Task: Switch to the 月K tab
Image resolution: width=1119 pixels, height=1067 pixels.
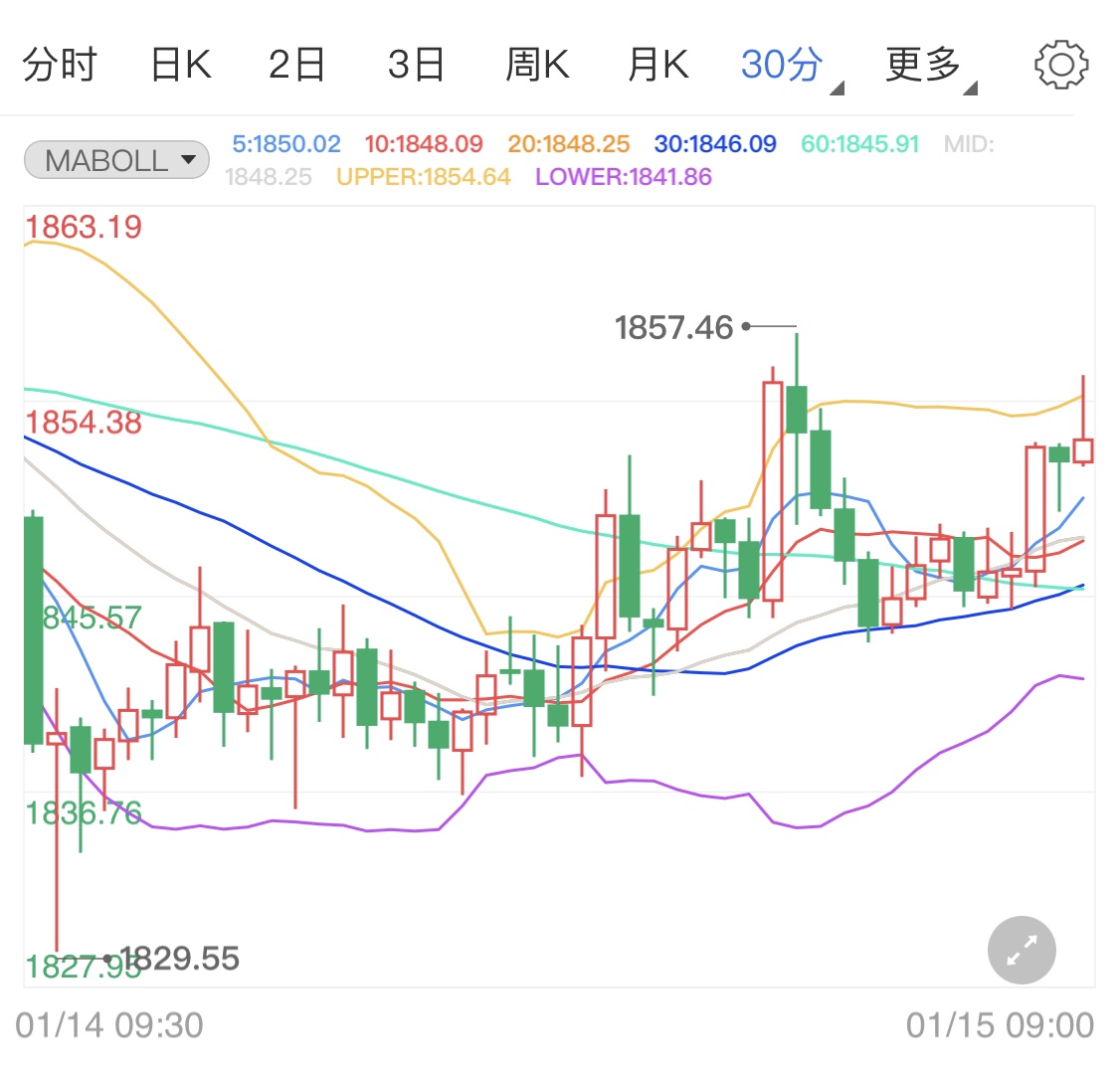Action: click(x=658, y=65)
